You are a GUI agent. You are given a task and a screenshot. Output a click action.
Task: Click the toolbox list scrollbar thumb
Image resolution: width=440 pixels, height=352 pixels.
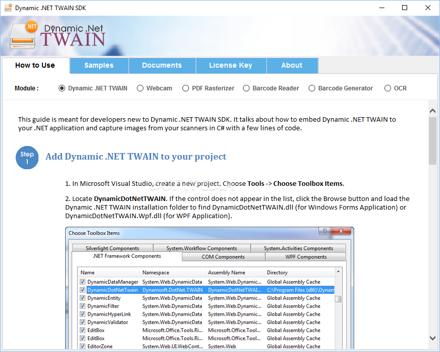click(338, 299)
